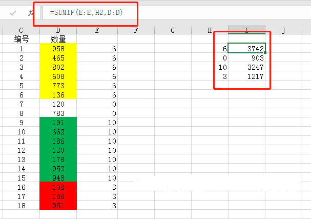Screen dimensions: 311x219
Task: Select red cell containing 158
Action: [58, 196]
